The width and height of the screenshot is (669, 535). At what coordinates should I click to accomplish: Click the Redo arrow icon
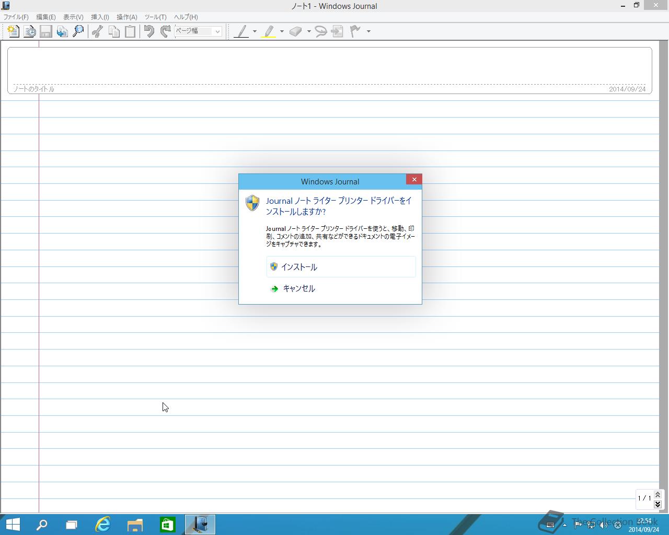[165, 31]
